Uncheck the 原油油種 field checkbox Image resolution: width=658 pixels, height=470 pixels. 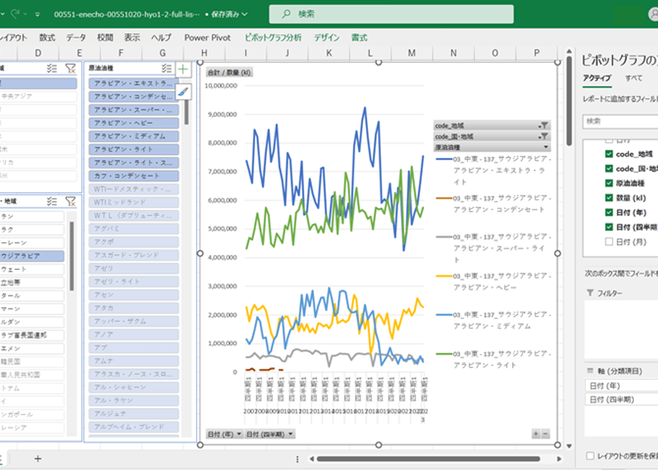(609, 184)
